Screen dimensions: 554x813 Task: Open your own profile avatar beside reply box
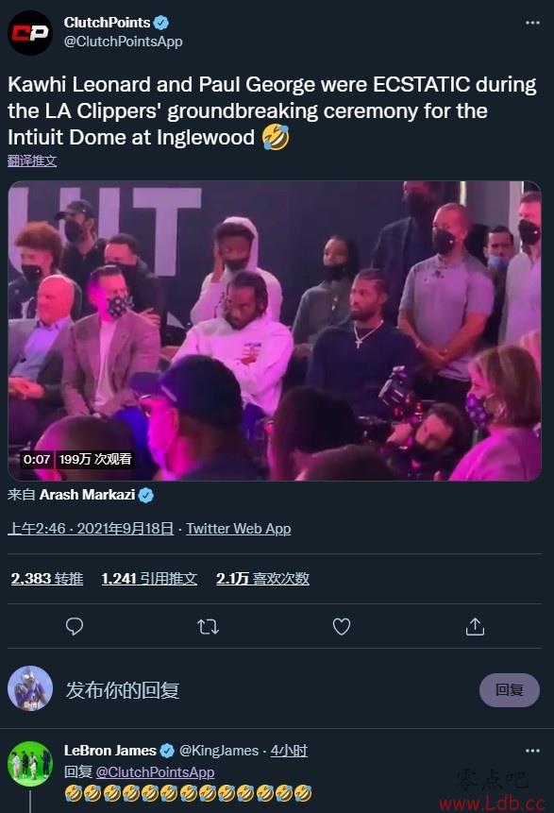pyautogui.click(x=30, y=688)
